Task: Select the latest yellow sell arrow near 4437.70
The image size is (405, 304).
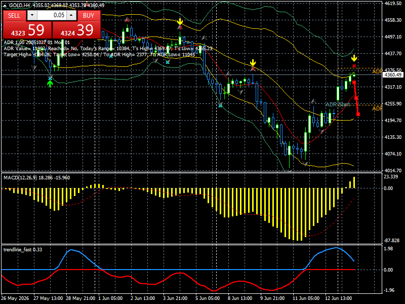Action: pos(354,58)
